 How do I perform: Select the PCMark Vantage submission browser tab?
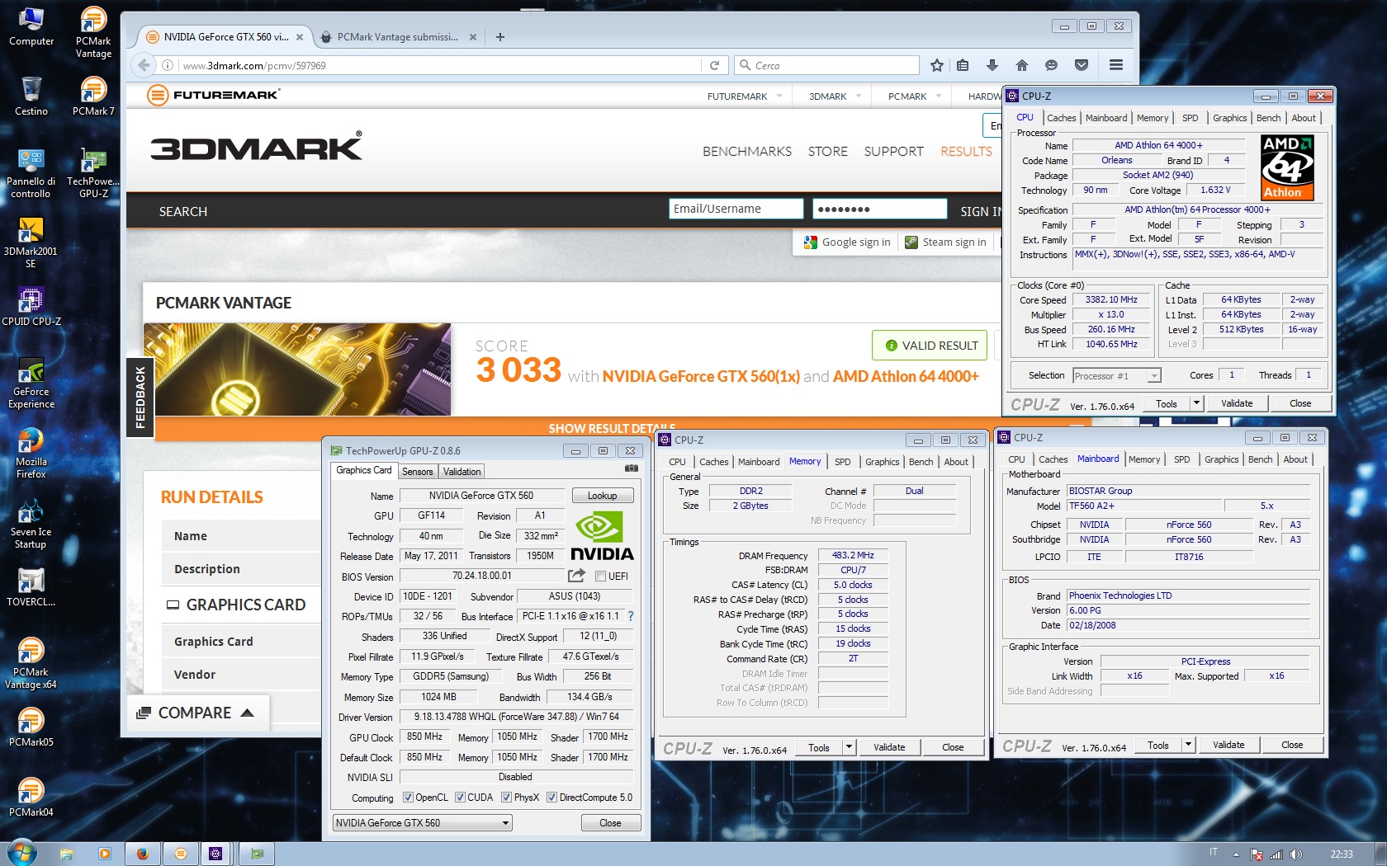[397, 37]
